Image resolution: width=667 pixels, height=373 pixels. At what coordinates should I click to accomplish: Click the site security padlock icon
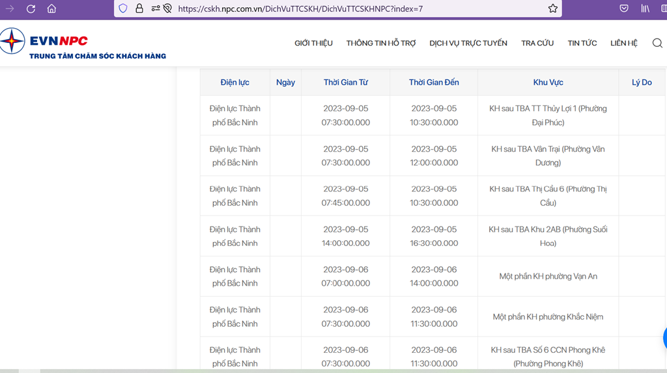[139, 8]
